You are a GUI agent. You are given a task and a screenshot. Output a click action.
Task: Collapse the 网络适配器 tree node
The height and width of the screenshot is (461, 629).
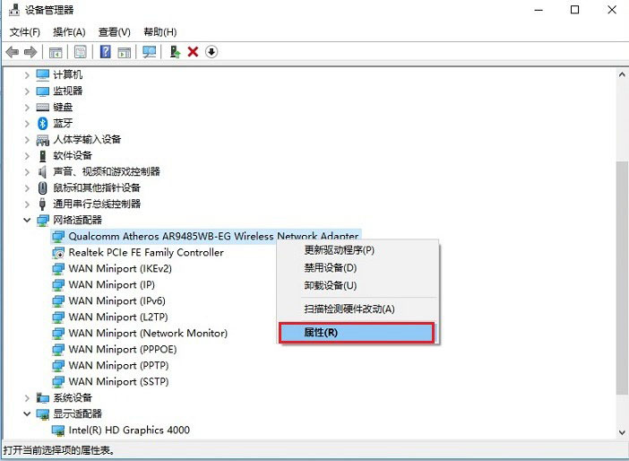point(27,220)
